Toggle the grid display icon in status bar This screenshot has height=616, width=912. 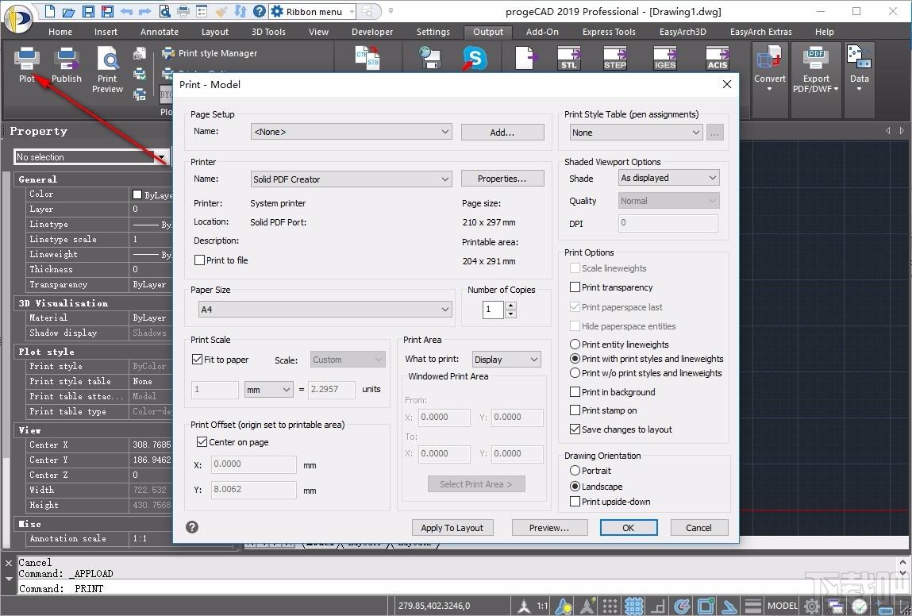[x=634, y=606]
